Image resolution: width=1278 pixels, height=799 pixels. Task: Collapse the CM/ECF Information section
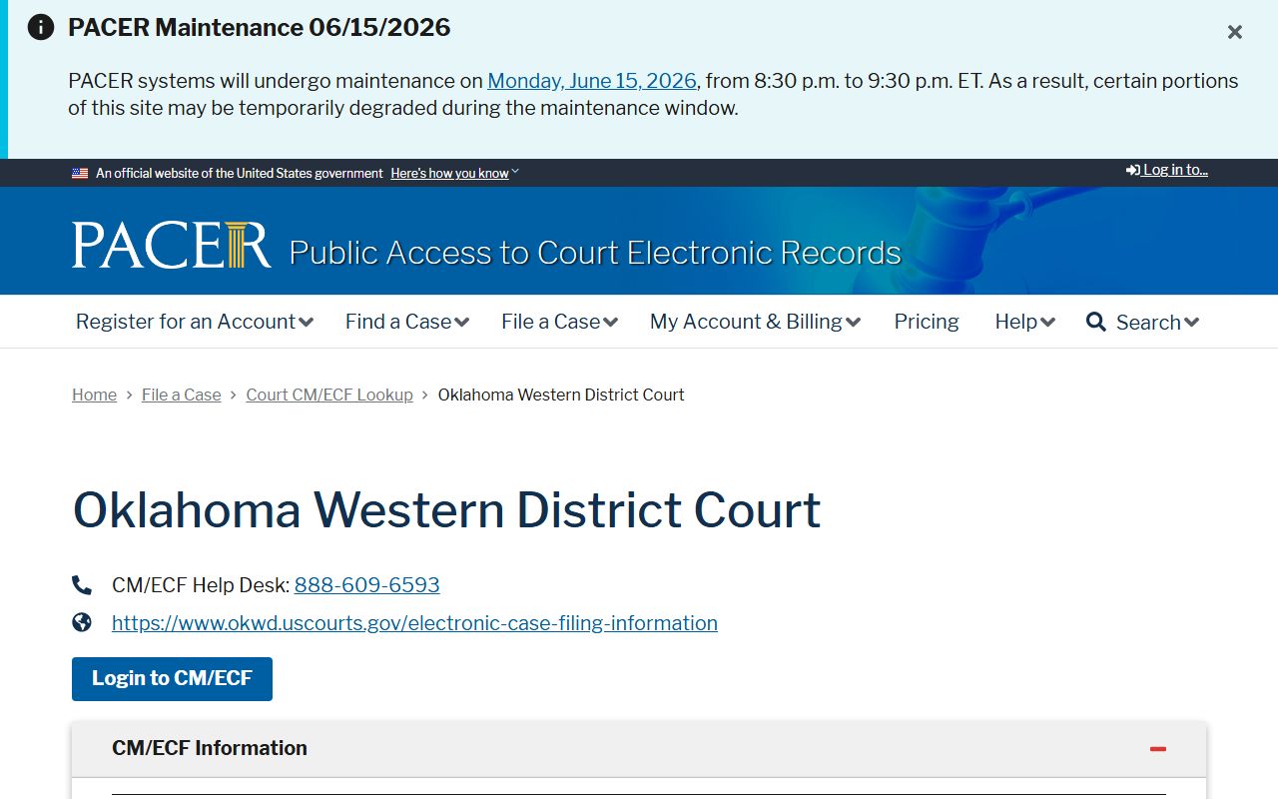coord(639,749)
